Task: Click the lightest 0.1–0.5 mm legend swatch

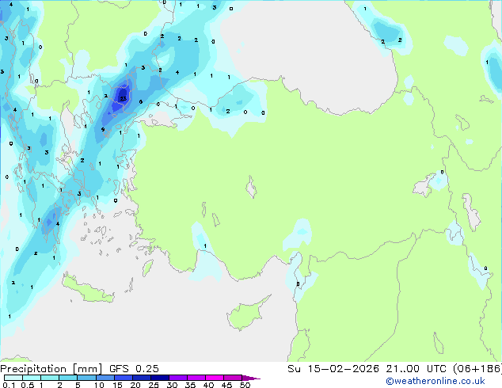Action: point(13,378)
